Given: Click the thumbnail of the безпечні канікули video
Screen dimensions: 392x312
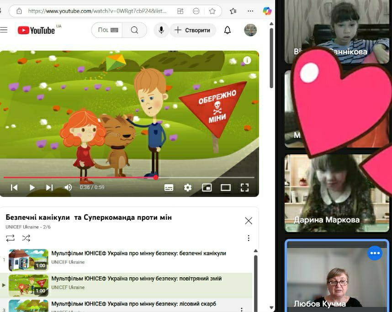Looking at the screenshot, I should click(28, 260).
